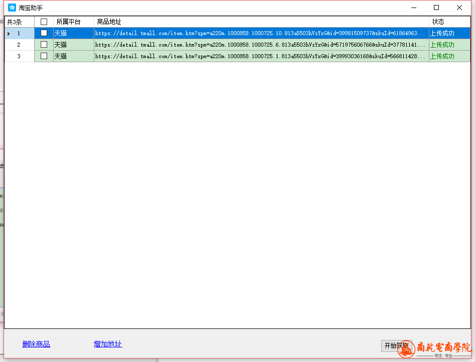Click the 商品地址 column header
This screenshot has height=362, width=475.
pyautogui.click(x=261, y=22)
